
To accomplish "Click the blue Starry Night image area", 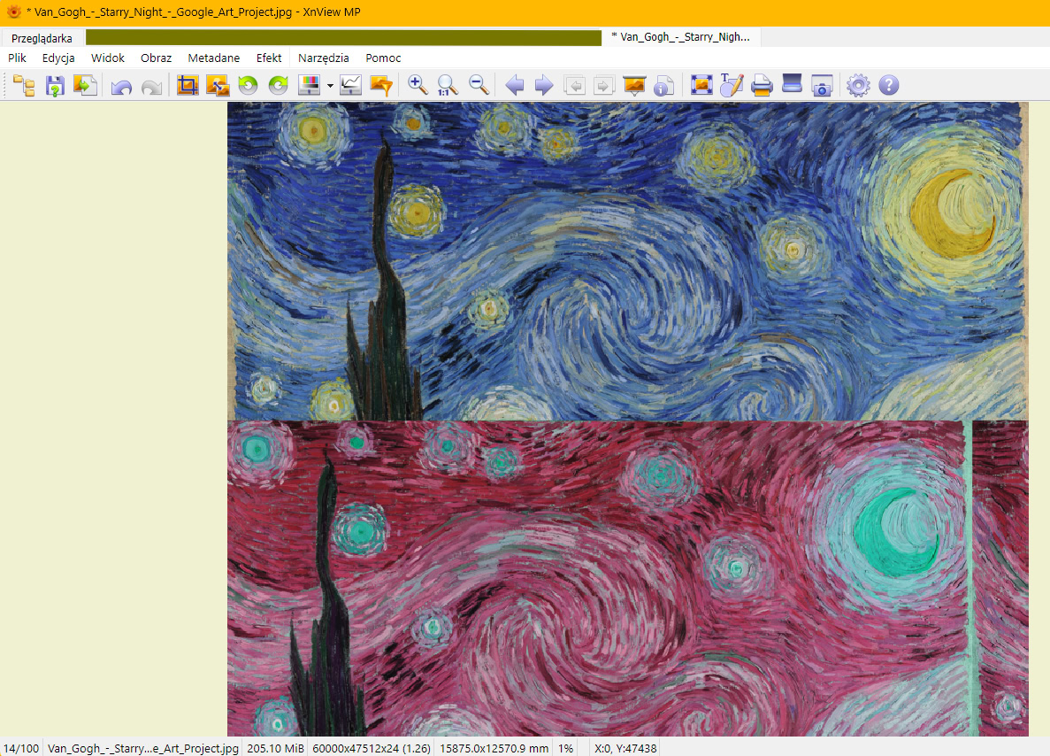I will (x=627, y=261).
